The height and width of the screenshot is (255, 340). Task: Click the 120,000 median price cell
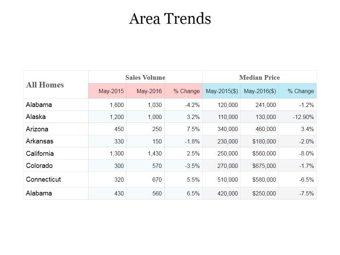click(221, 105)
